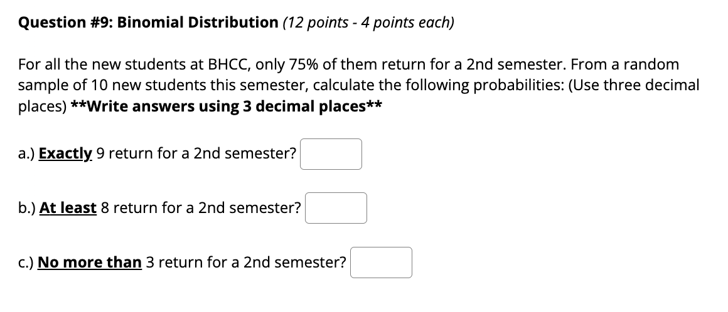This screenshot has width=728, height=312.
Task: Click the underlined word "Exactly"
Action: 65,153
